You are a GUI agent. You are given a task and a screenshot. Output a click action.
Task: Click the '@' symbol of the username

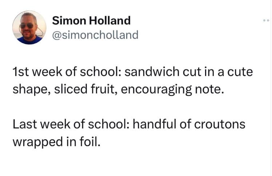point(57,35)
